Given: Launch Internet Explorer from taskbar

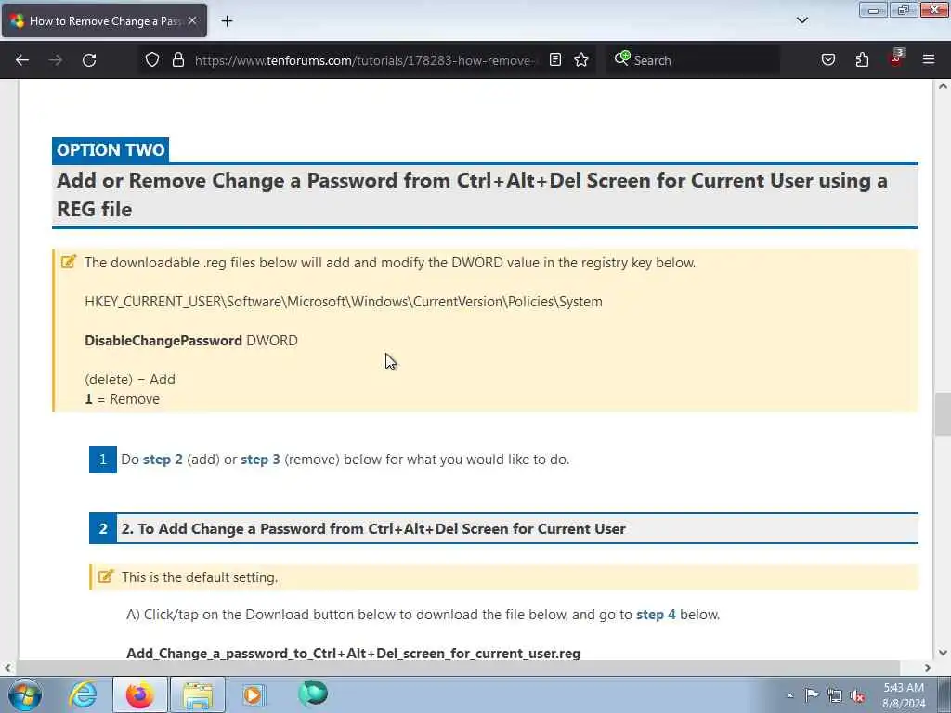Looking at the screenshot, I should (83, 694).
